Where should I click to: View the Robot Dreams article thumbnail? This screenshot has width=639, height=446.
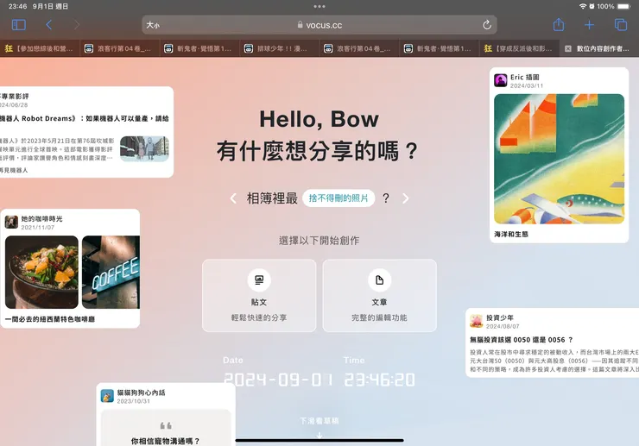click(x=144, y=148)
